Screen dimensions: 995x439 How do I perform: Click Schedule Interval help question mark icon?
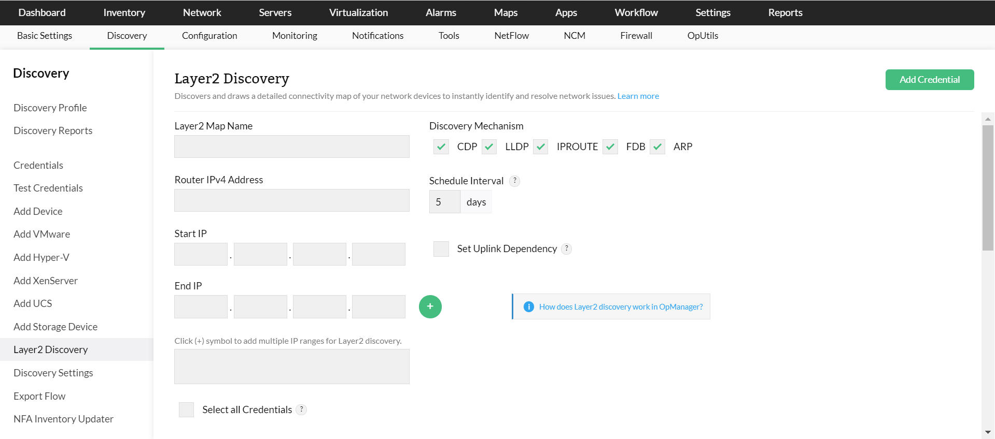coord(514,181)
